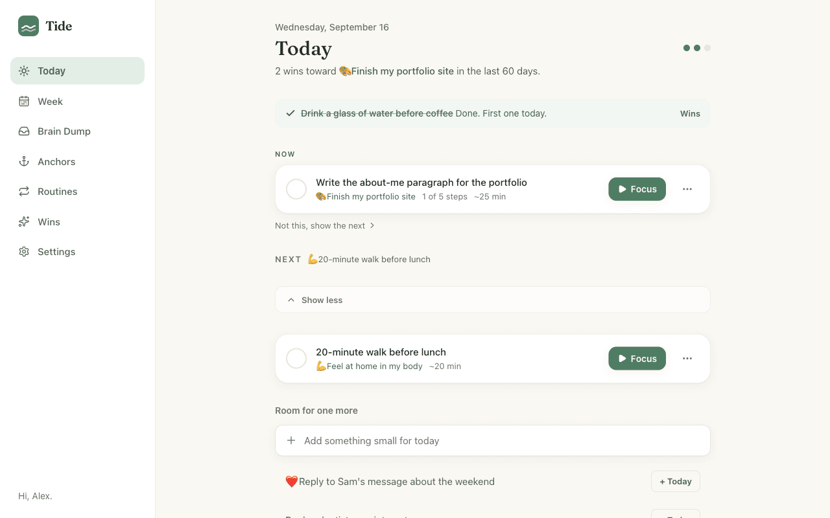The width and height of the screenshot is (830, 518).
Task: Open the Wins page from the sidebar
Action: coord(77,221)
